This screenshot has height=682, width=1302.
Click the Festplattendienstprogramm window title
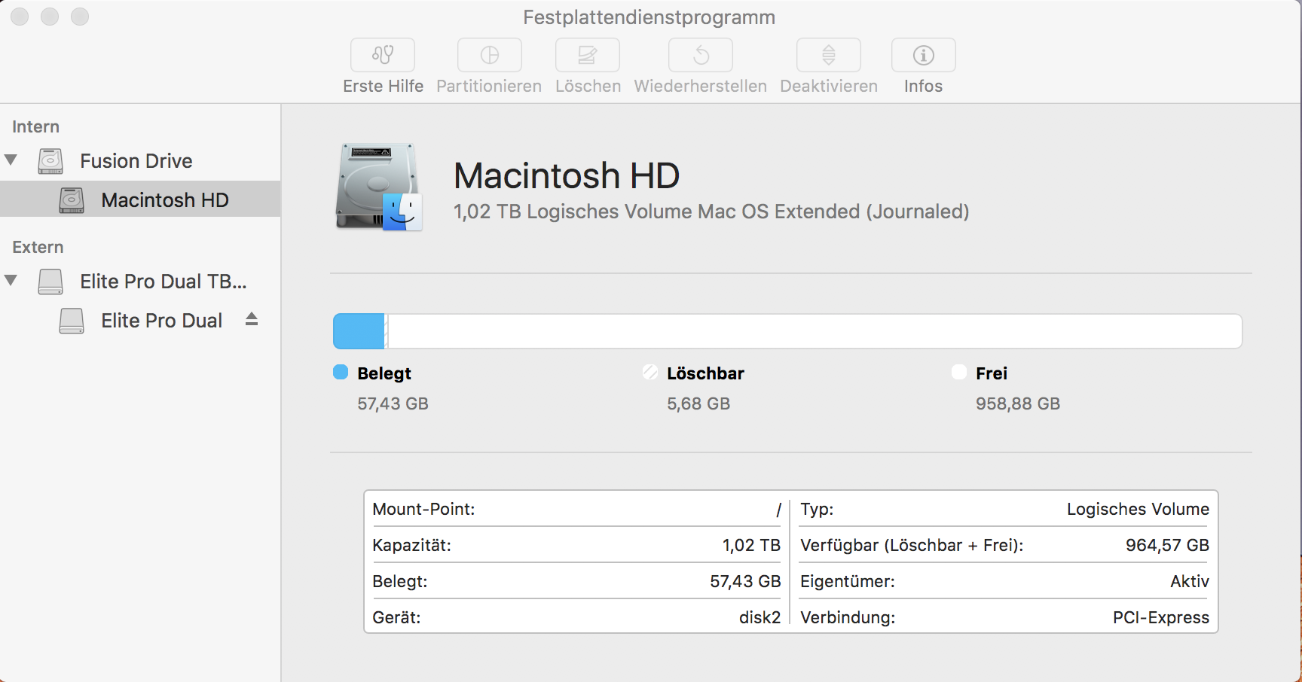(x=649, y=17)
